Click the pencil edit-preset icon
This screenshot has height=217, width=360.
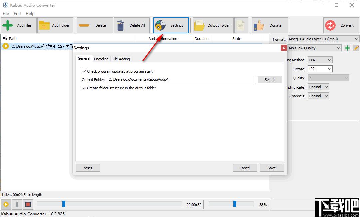[356, 48]
